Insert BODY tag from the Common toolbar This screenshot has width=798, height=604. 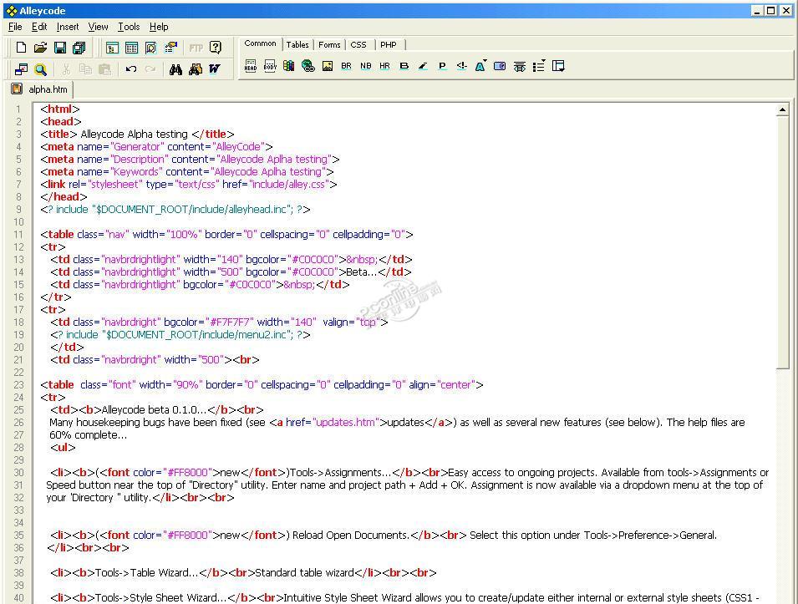coord(270,66)
